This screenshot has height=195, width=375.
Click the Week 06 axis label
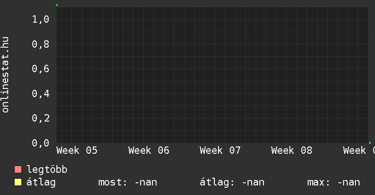(x=148, y=151)
